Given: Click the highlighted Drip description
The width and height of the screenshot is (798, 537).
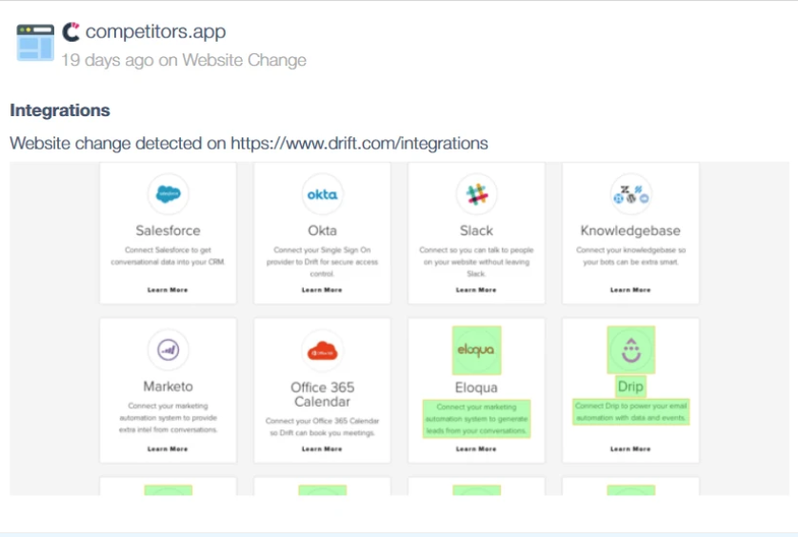Looking at the screenshot, I should pyautogui.click(x=630, y=411).
